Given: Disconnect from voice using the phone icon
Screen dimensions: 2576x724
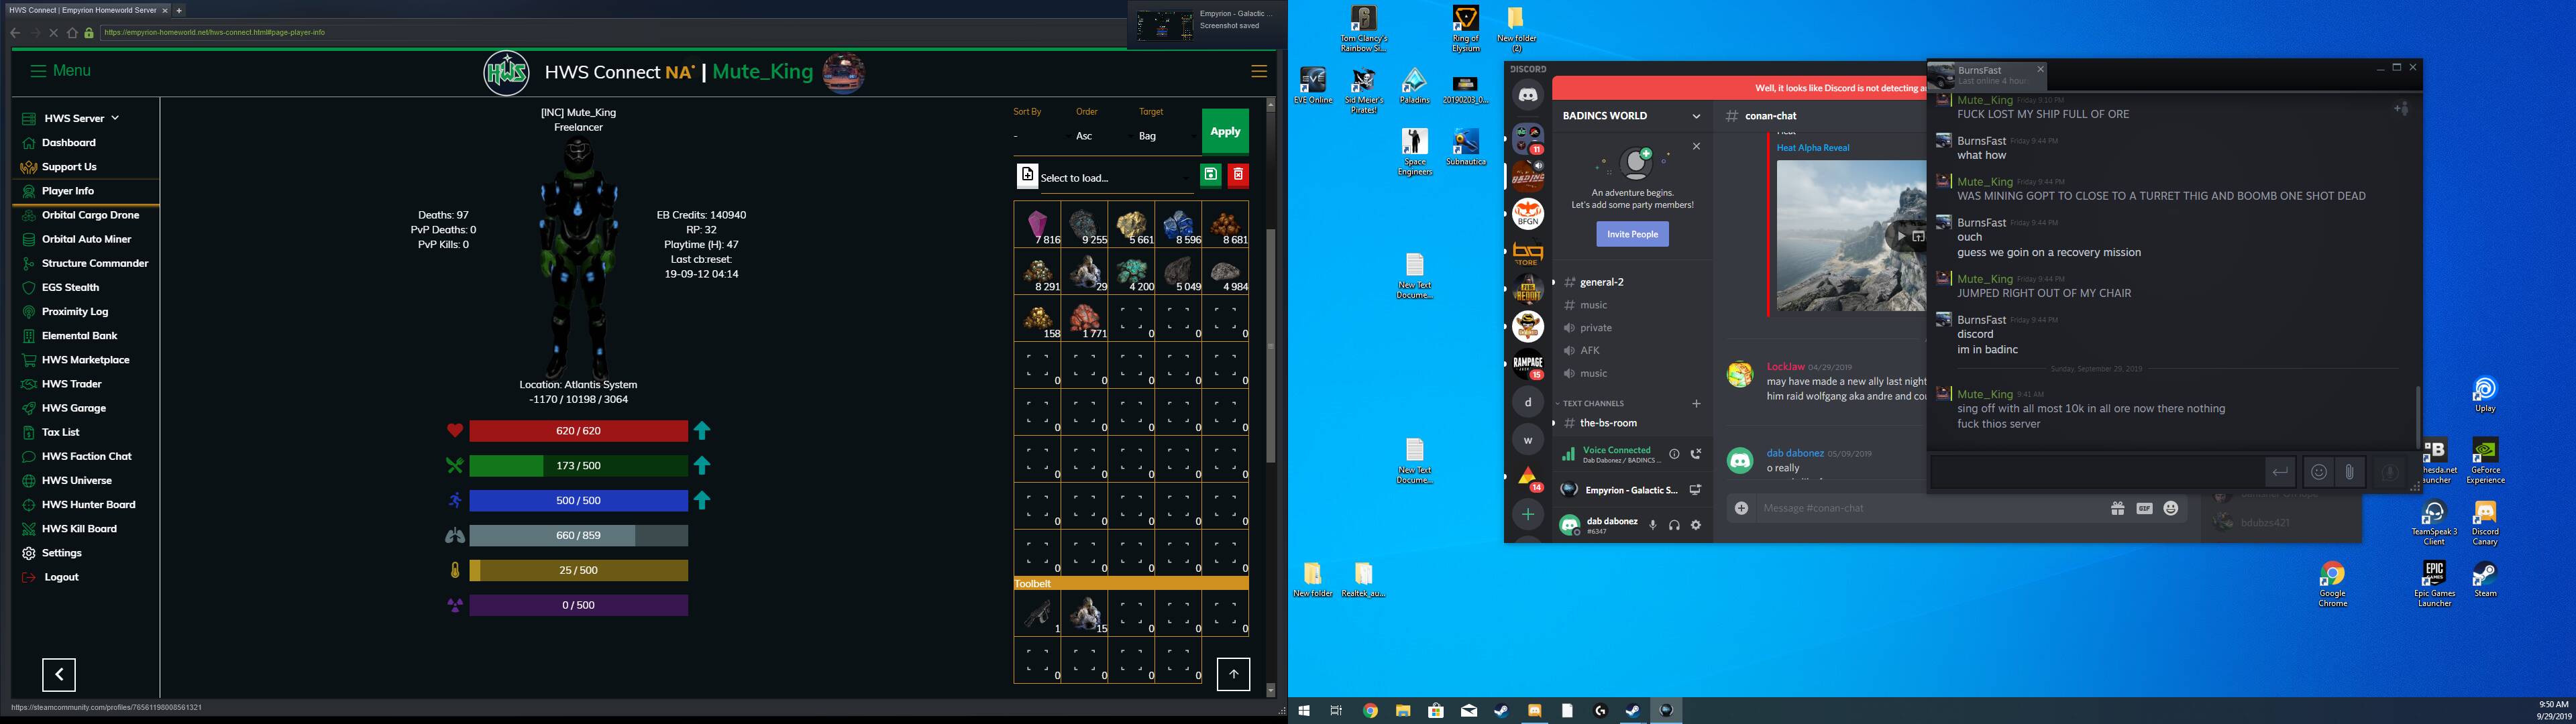Looking at the screenshot, I should pos(1696,454).
